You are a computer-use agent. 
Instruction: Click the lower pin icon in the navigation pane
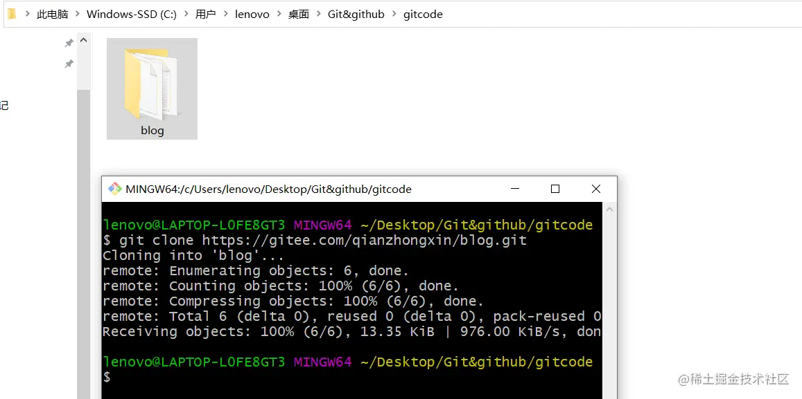(69, 64)
